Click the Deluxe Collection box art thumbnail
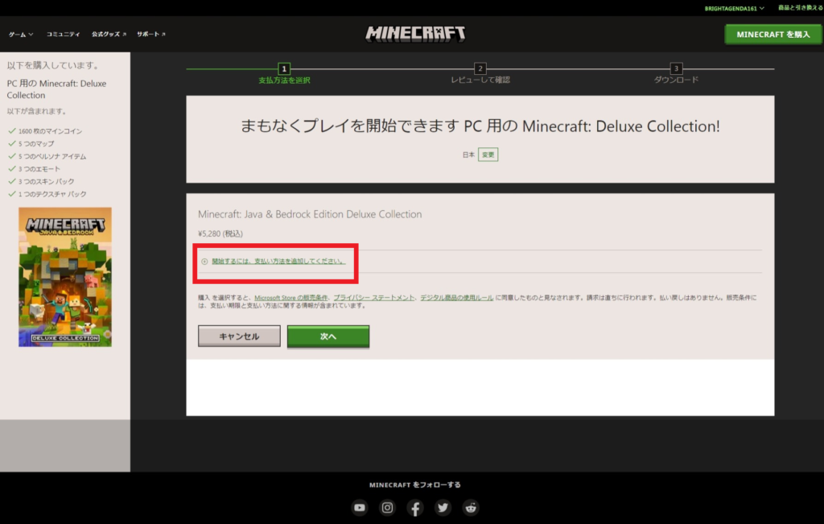The image size is (824, 524). pyautogui.click(x=65, y=277)
